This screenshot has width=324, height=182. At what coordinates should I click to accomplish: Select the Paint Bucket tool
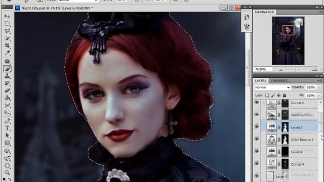point(7,98)
